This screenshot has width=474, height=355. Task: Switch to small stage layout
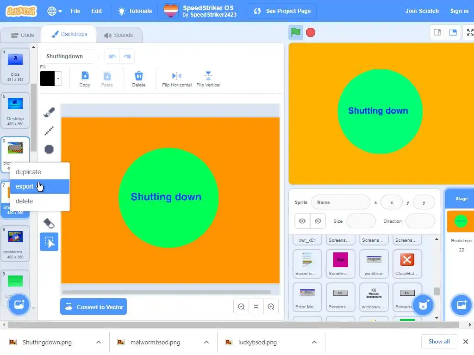(x=437, y=32)
